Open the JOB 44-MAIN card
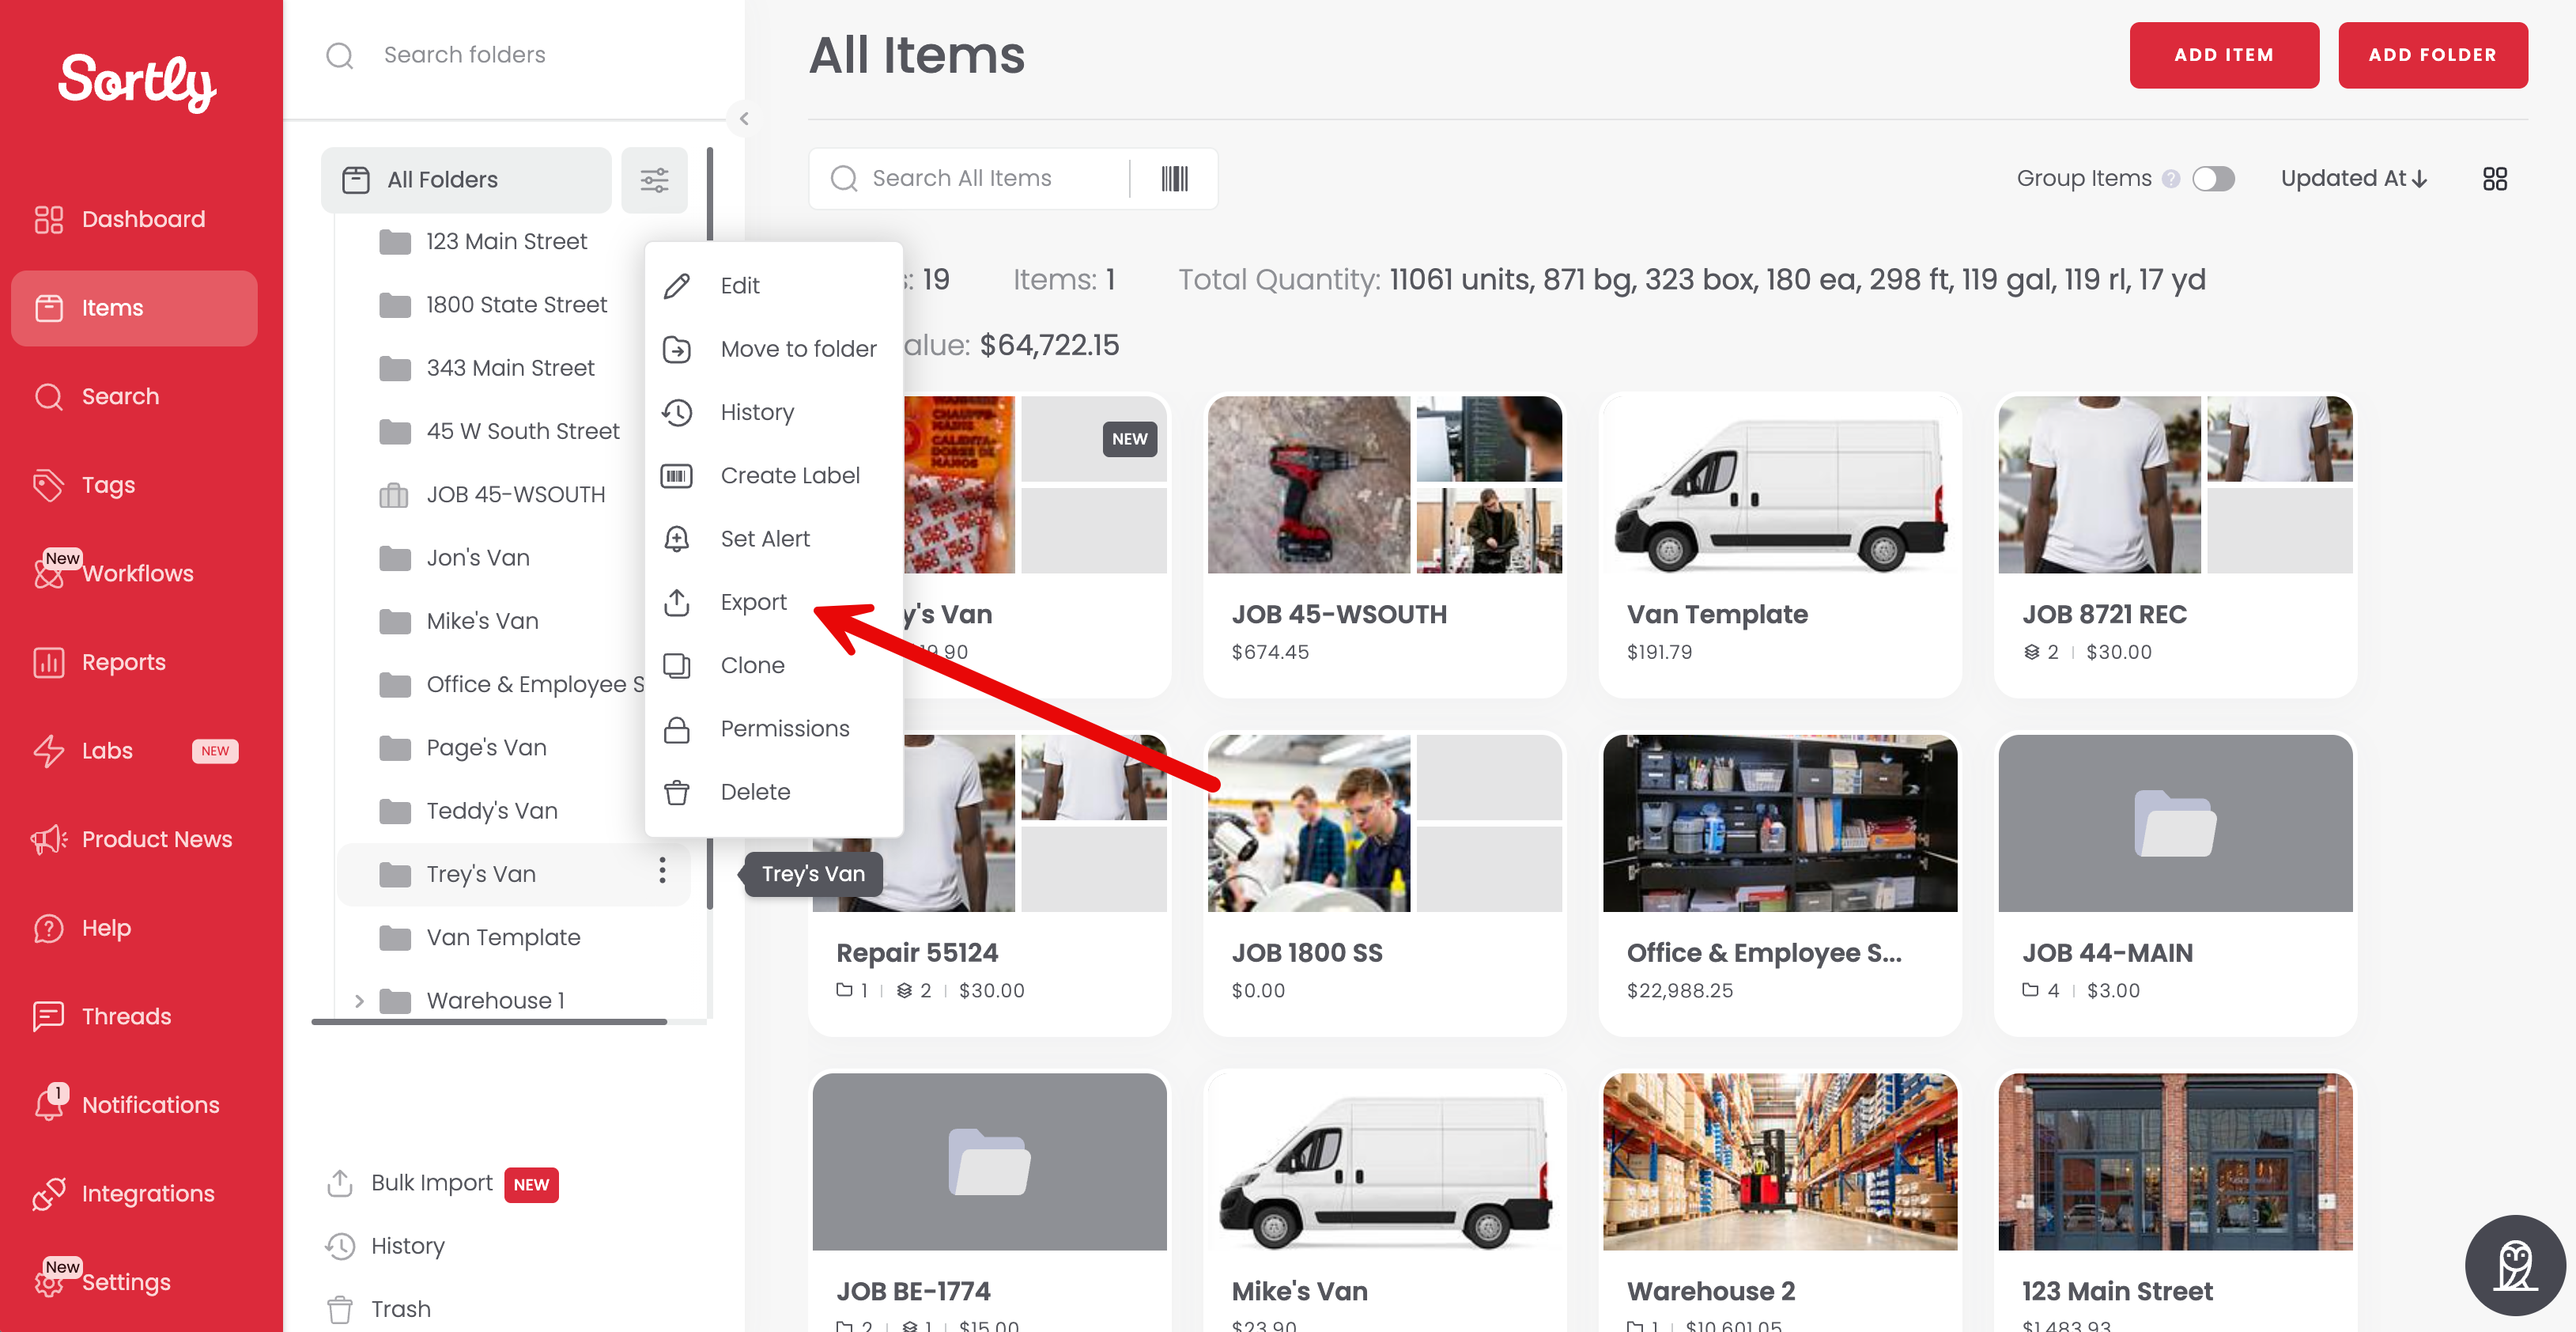The height and width of the screenshot is (1332, 2576). pos(2175,884)
